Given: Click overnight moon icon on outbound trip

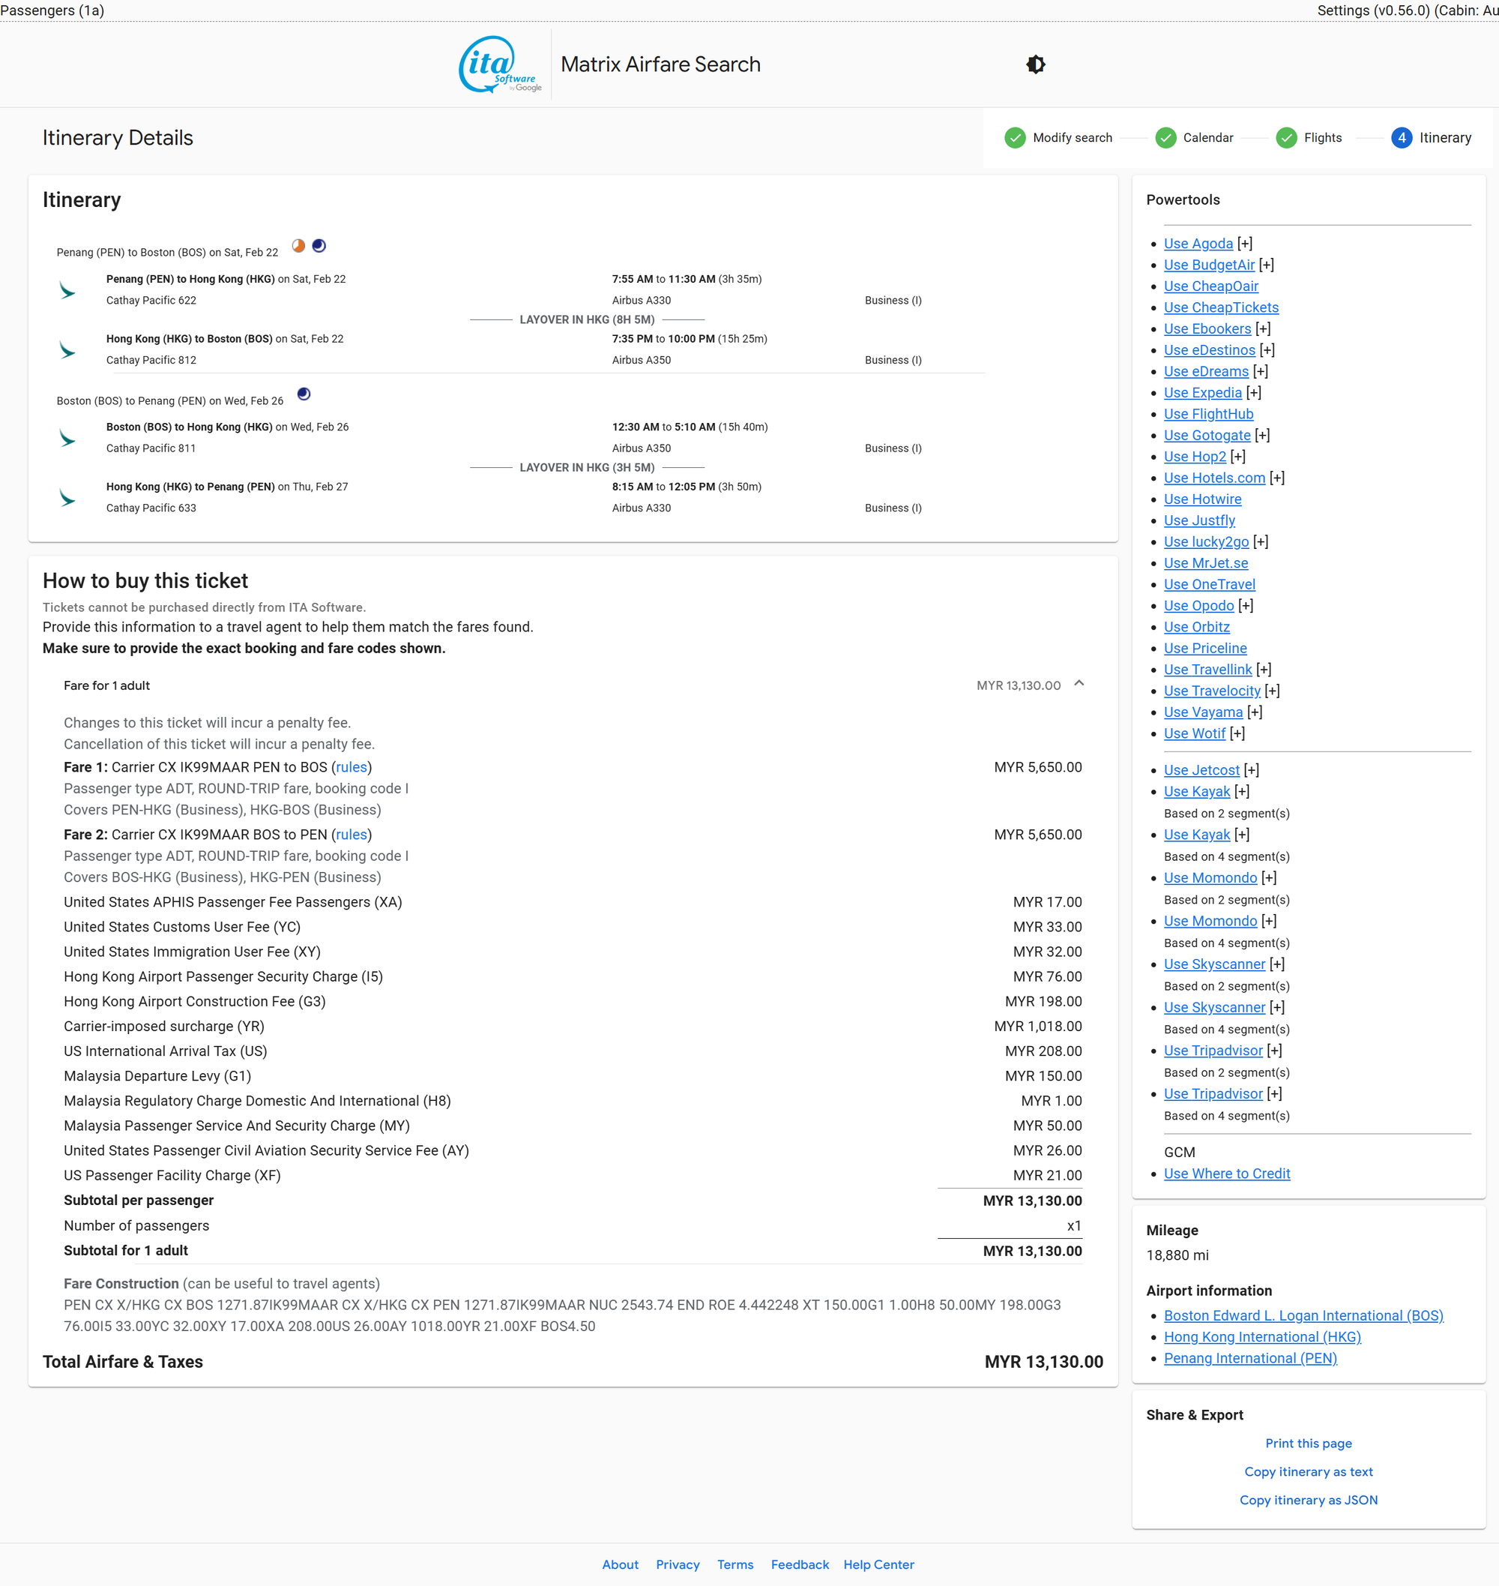Looking at the screenshot, I should 319,245.
